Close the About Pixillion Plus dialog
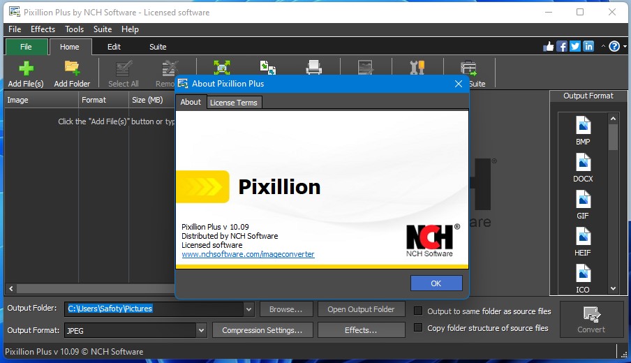Image resolution: width=631 pixels, height=363 pixels. coord(459,83)
